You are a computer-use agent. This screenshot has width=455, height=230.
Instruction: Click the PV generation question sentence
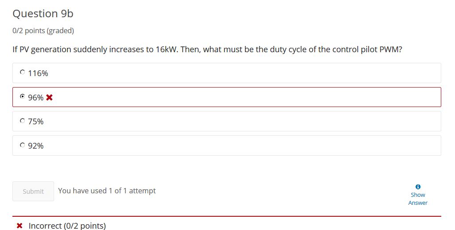coord(207,50)
